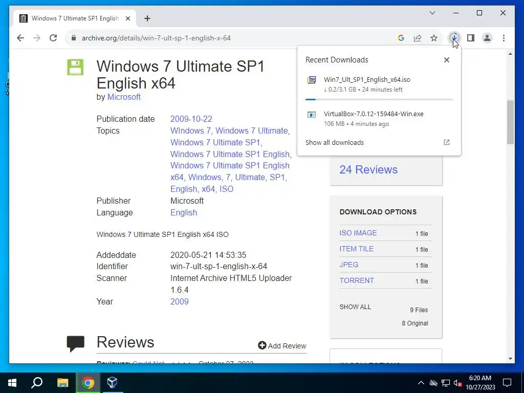
Task: Open ITEM TILE download option
Action: (x=356, y=249)
